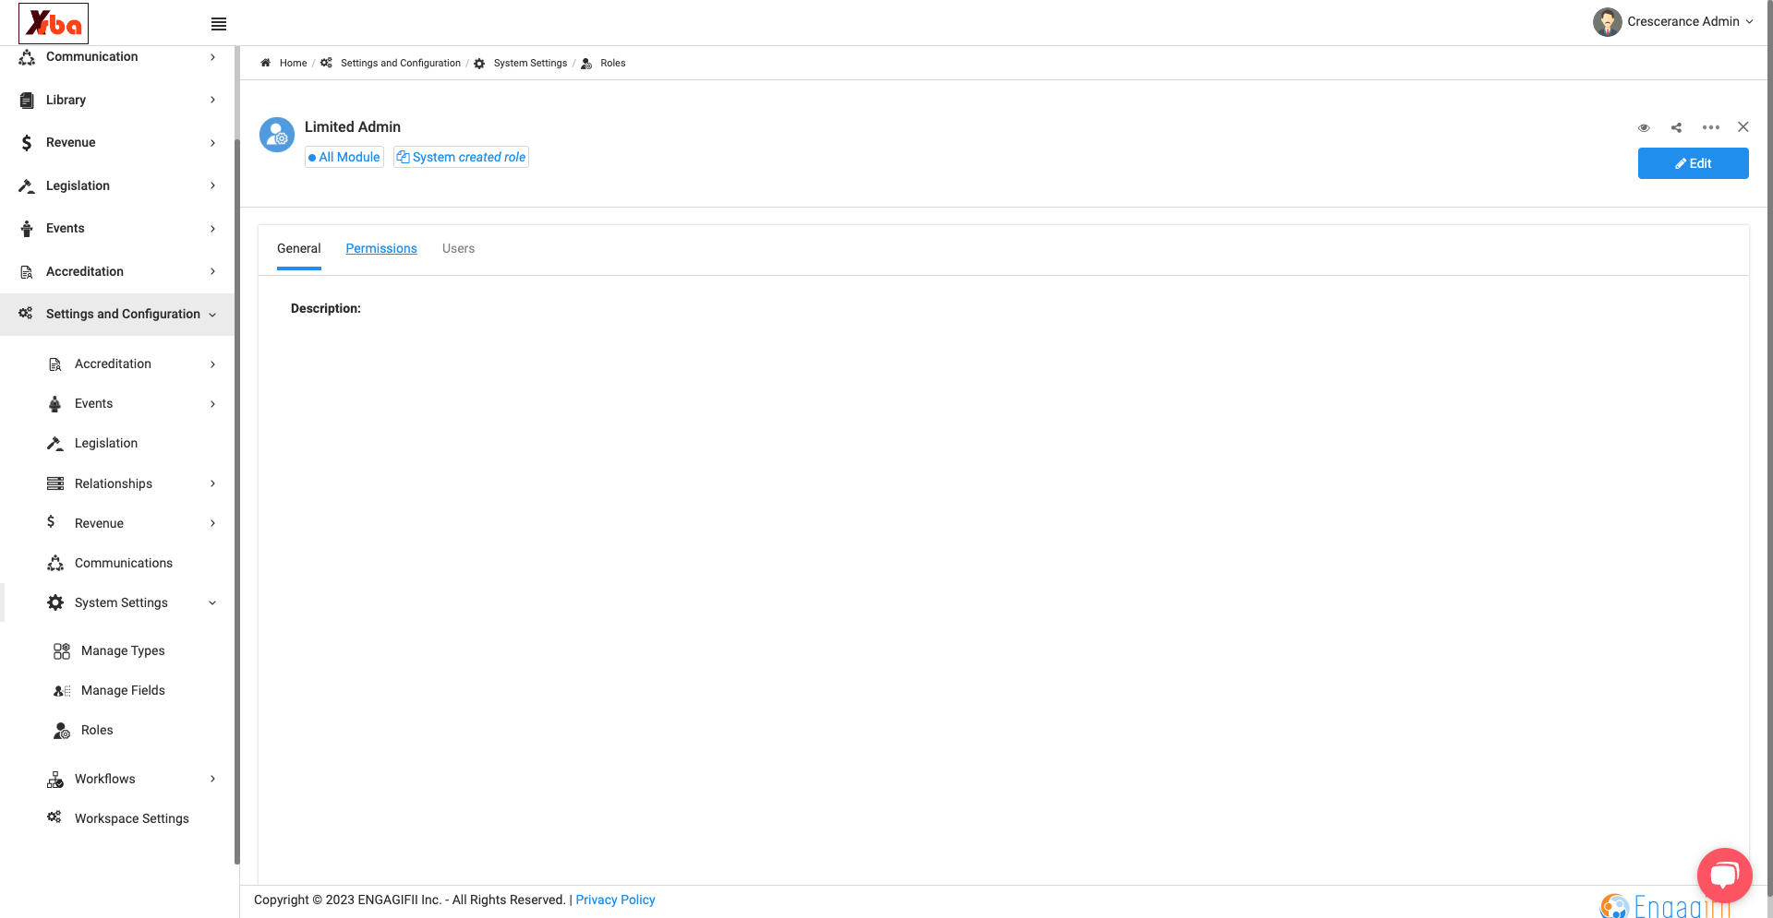Collapse System Settings submenu chevron
The width and height of the screenshot is (1773, 918).
212,603
